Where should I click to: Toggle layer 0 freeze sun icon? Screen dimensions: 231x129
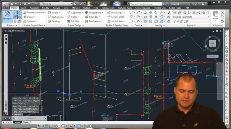pos(178,21)
